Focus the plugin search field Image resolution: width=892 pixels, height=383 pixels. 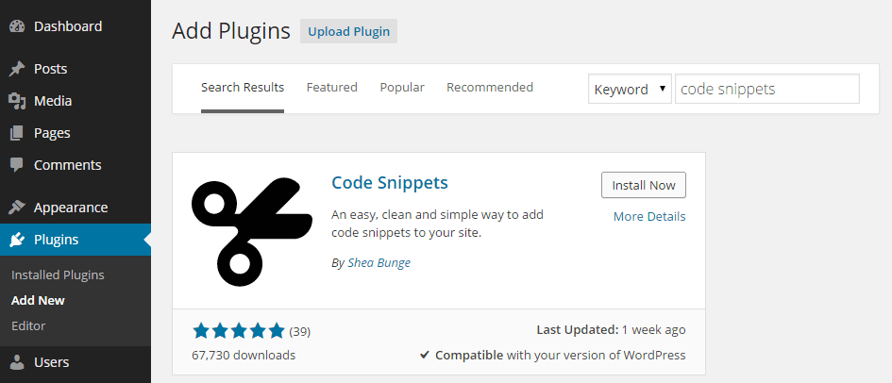pyautogui.click(x=766, y=89)
